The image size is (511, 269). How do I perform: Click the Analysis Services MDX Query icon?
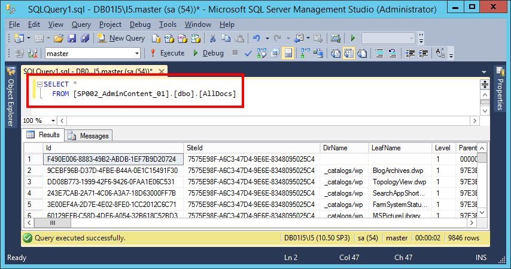(169, 38)
